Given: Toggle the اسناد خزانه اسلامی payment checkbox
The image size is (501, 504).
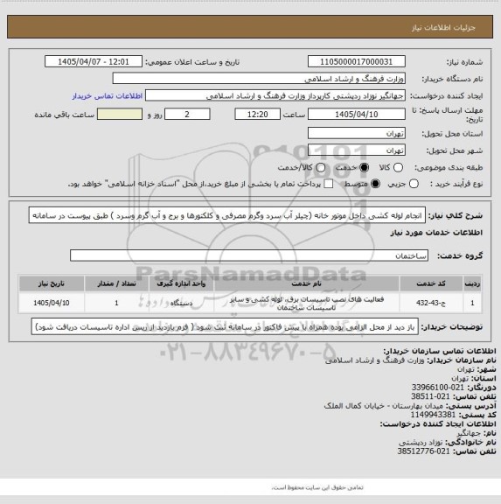Looking at the screenshot, I should click(x=329, y=184).
